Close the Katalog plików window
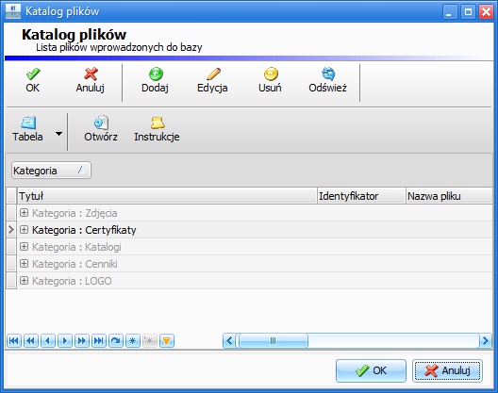498x393 pixels. pyautogui.click(x=486, y=12)
